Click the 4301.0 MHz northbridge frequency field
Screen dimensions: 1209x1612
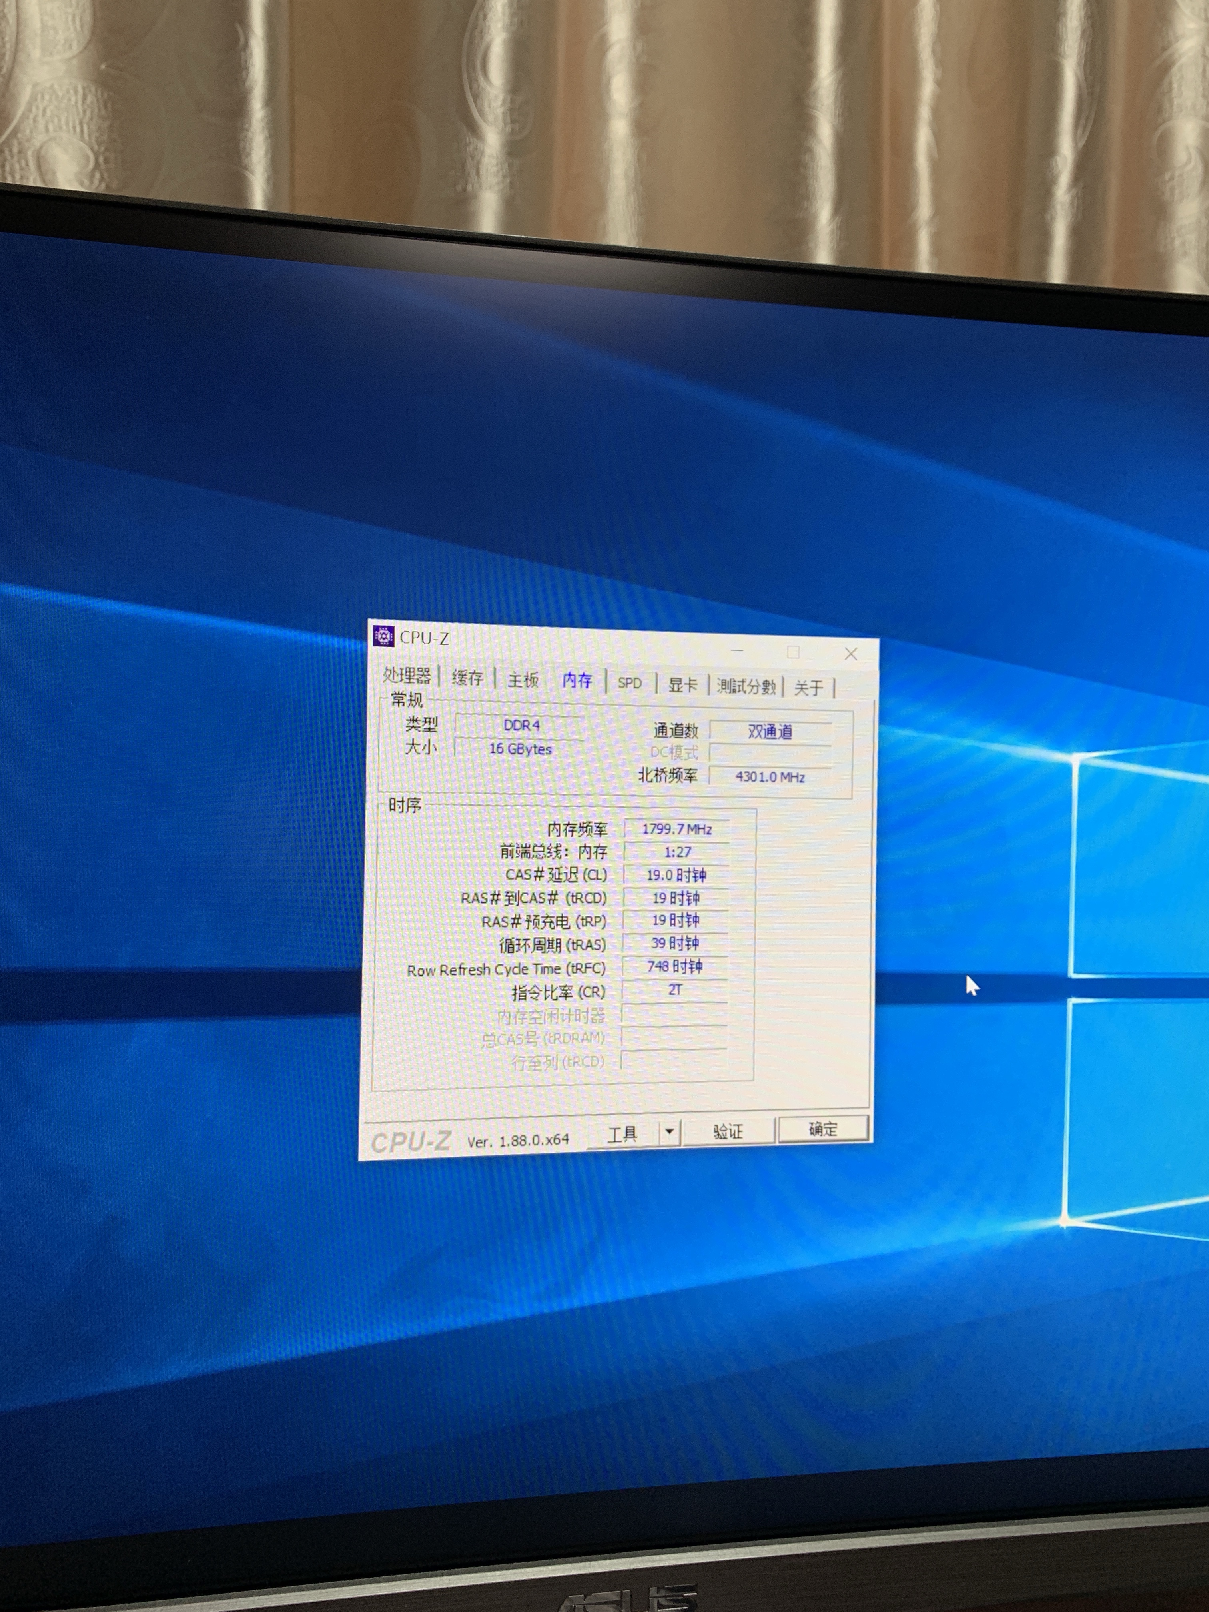pyautogui.click(x=770, y=777)
